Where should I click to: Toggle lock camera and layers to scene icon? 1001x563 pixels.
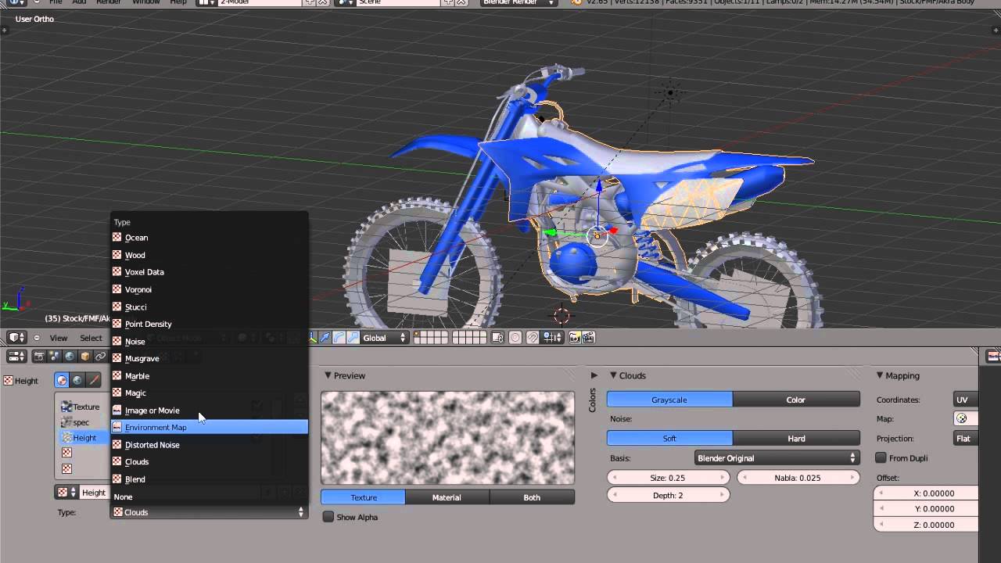point(497,338)
